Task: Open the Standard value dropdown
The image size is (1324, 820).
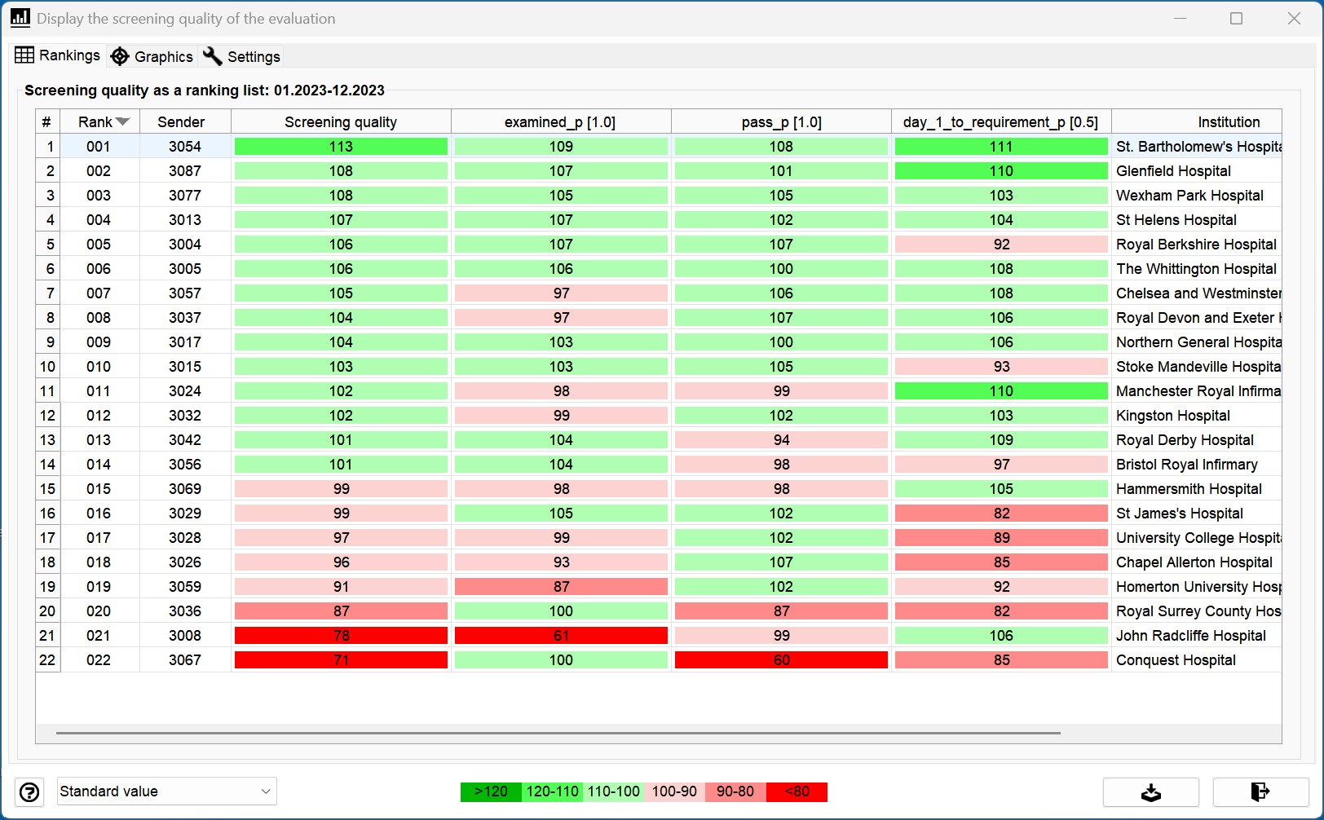Action: 166,791
